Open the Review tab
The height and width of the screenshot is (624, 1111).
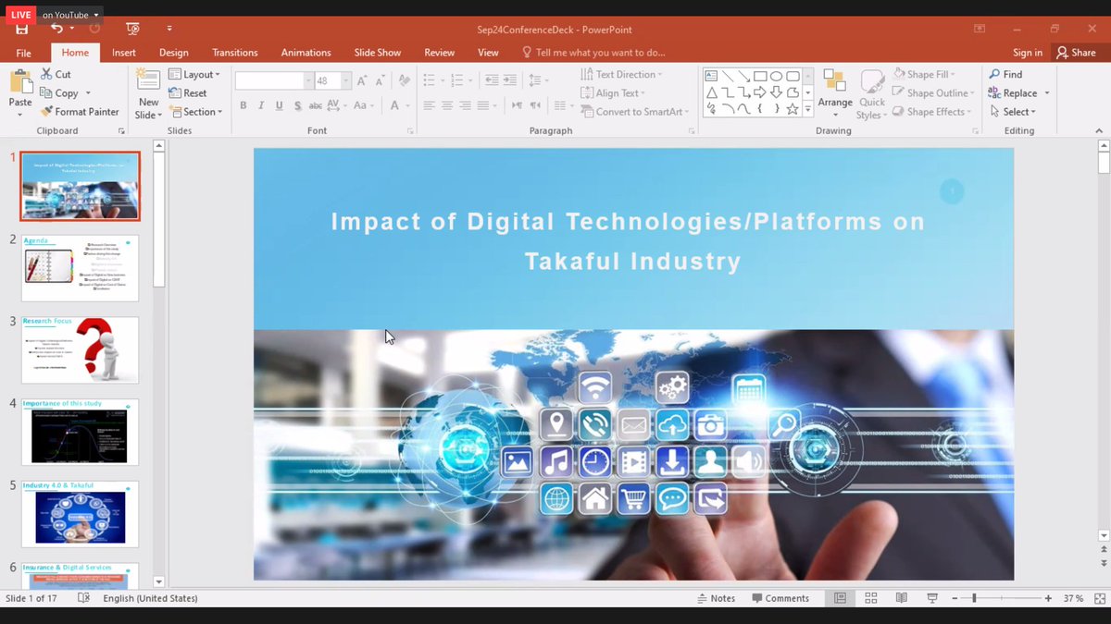[440, 53]
